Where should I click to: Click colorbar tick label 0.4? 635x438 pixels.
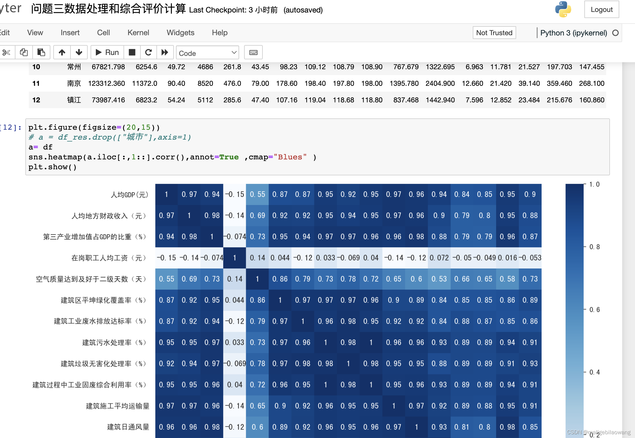[x=595, y=372]
